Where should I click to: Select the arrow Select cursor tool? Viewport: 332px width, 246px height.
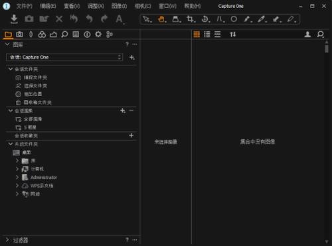click(x=147, y=19)
